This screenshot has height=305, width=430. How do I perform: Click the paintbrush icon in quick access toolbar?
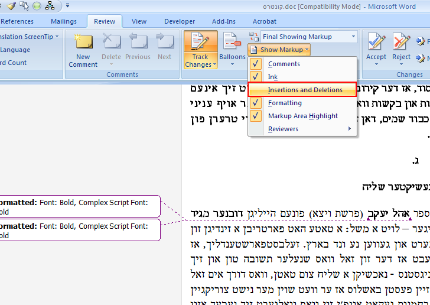(12, 5)
